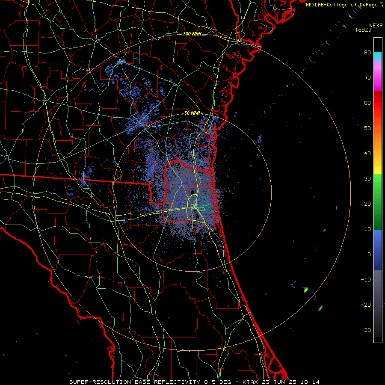Click the -20 value on the dBZ scale

pyautogui.click(x=366, y=305)
